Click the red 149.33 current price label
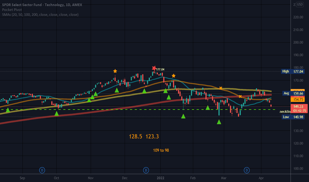This screenshot has width=309, height=182. tap(299, 109)
